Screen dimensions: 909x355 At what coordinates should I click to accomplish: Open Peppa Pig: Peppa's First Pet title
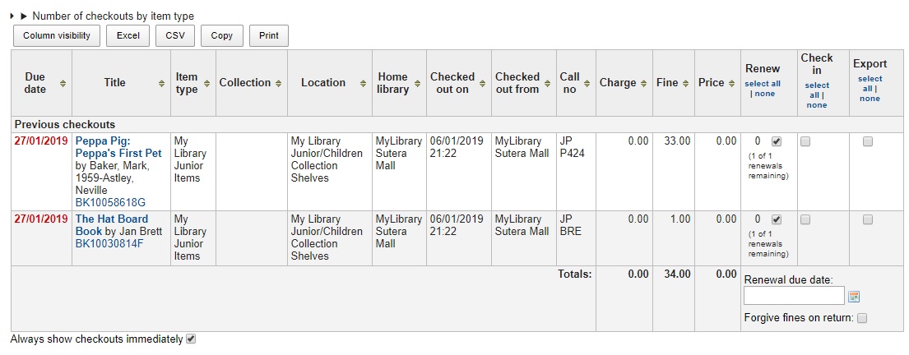click(x=118, y=147)
